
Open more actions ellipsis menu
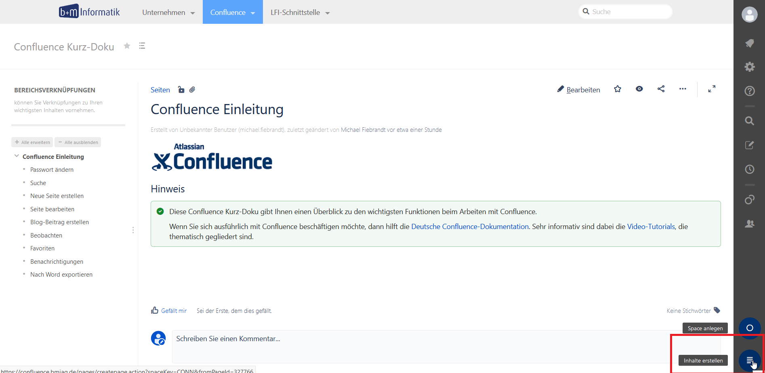coord(683,89)
